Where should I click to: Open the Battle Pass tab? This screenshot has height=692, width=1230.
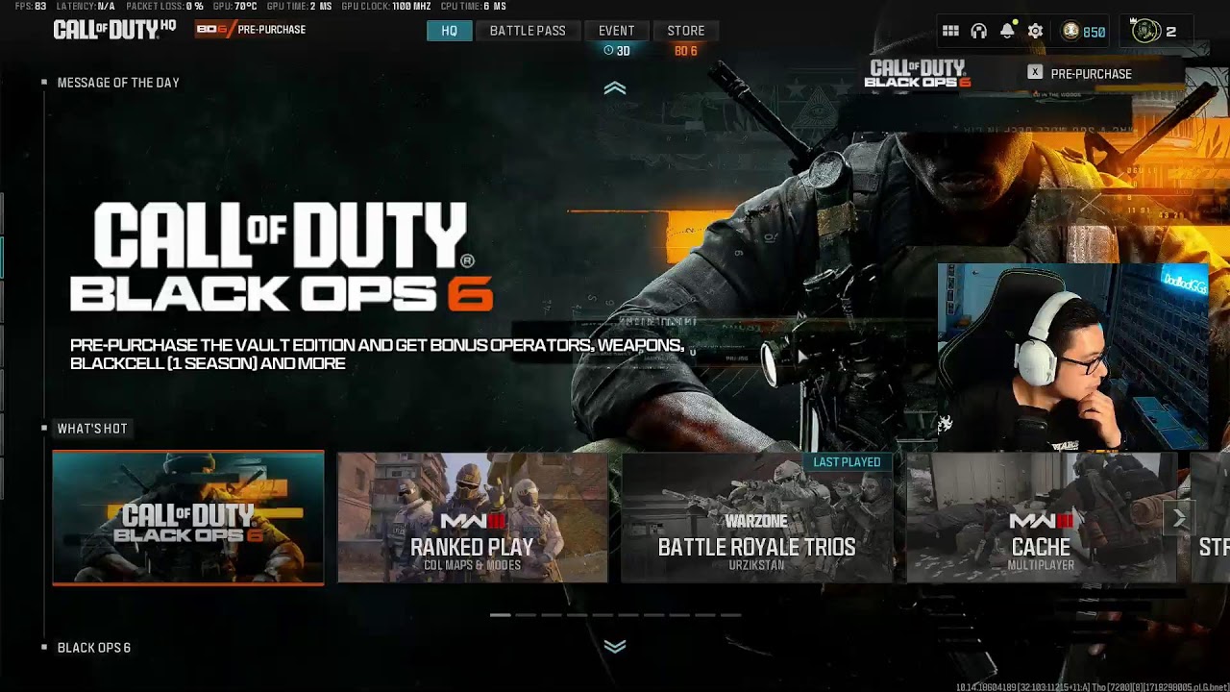(528, 31)
